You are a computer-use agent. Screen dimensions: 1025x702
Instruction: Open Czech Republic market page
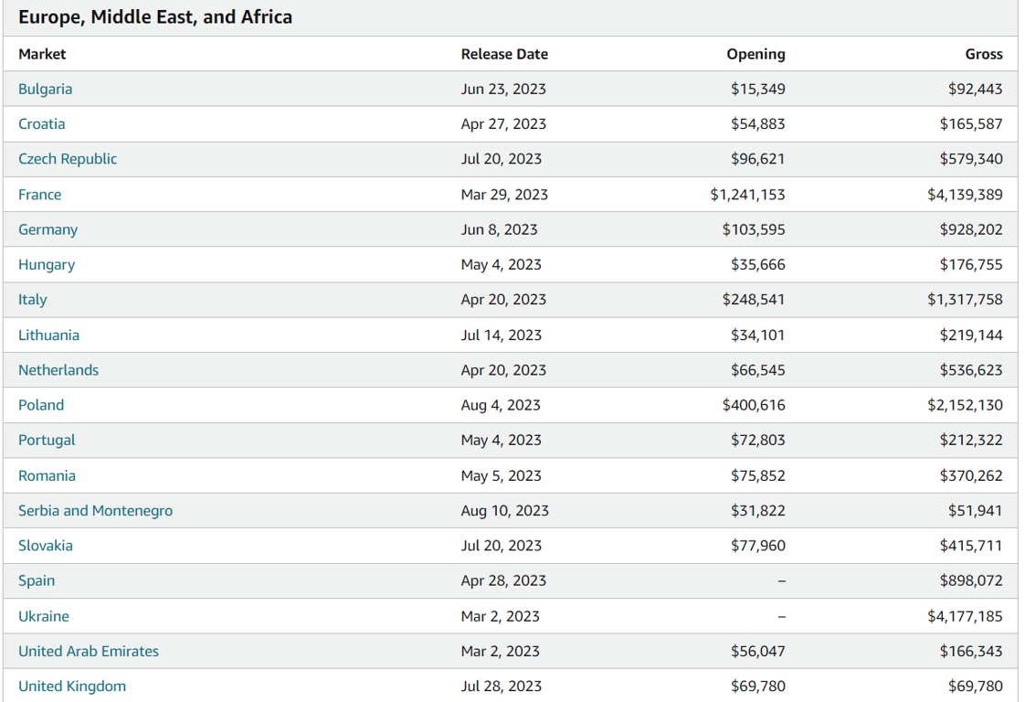pos(68,158)
